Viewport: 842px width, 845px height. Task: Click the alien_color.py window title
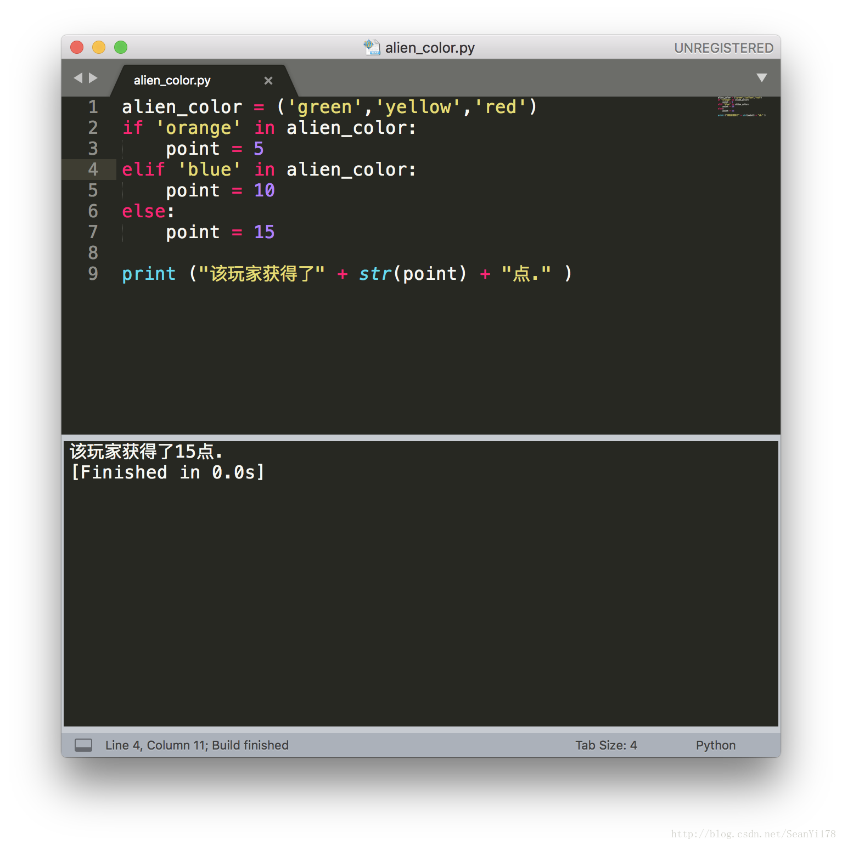coord(430,48)
